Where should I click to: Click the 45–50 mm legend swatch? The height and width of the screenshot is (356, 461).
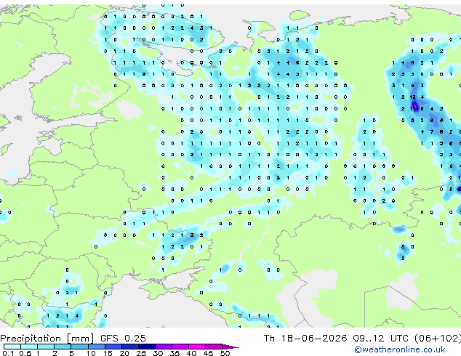pos(214,347)
